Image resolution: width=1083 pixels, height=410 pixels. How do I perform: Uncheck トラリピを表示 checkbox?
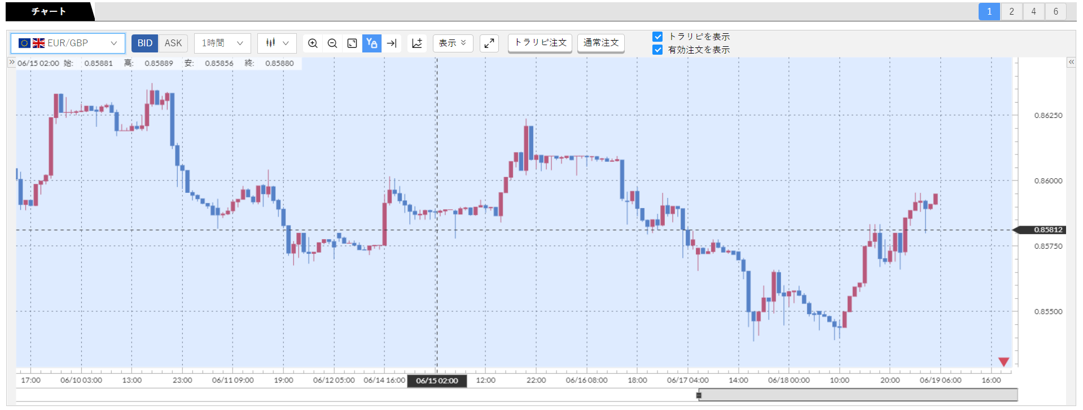(657, 37)
